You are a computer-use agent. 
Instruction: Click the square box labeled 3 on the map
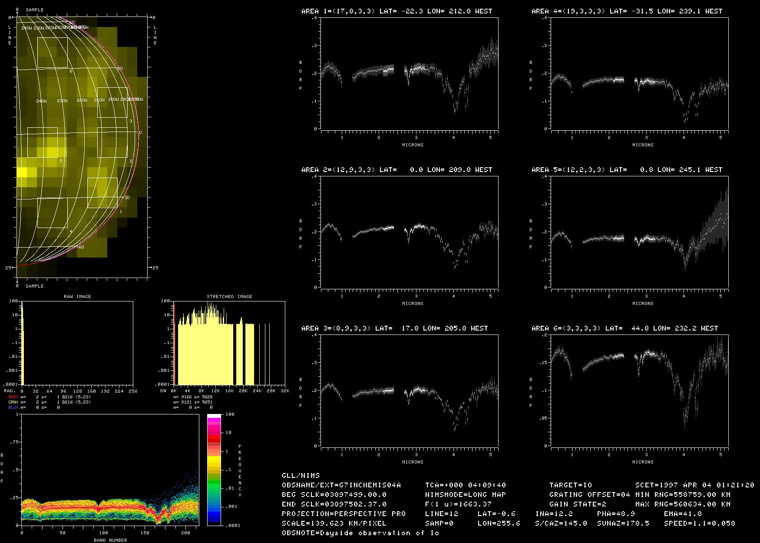(112, 103)
